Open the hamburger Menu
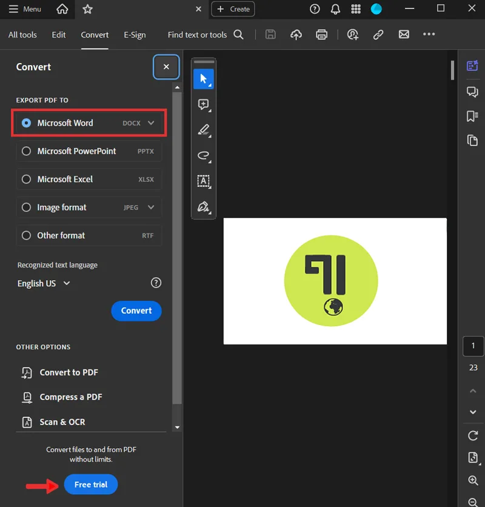The width and height of the screenshot is (485, 507). (25, 9)
